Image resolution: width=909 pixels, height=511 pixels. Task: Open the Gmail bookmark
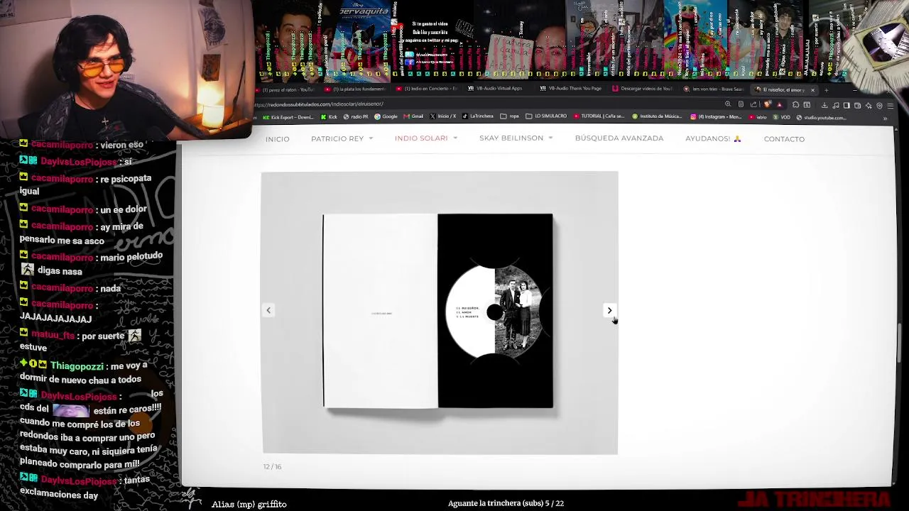[413, 117]
